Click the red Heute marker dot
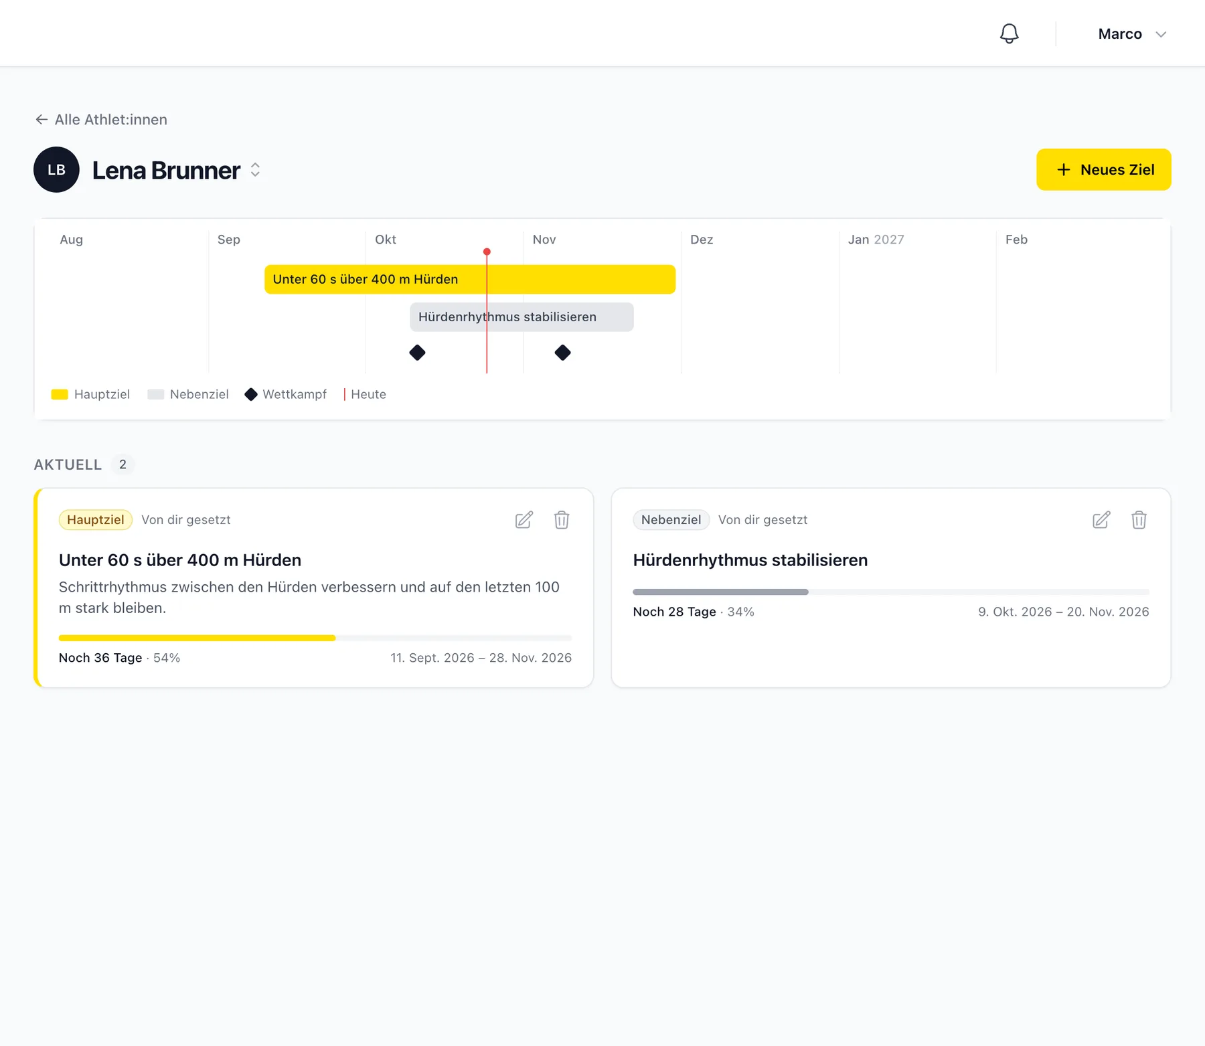 (x=487, y=252)
